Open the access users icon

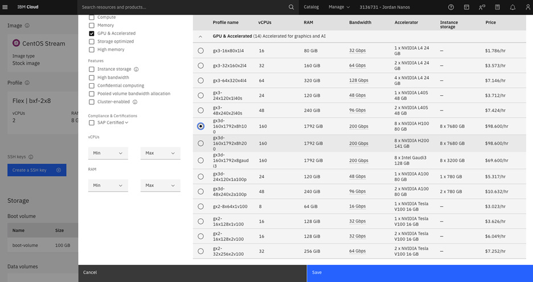coord(482,7)
